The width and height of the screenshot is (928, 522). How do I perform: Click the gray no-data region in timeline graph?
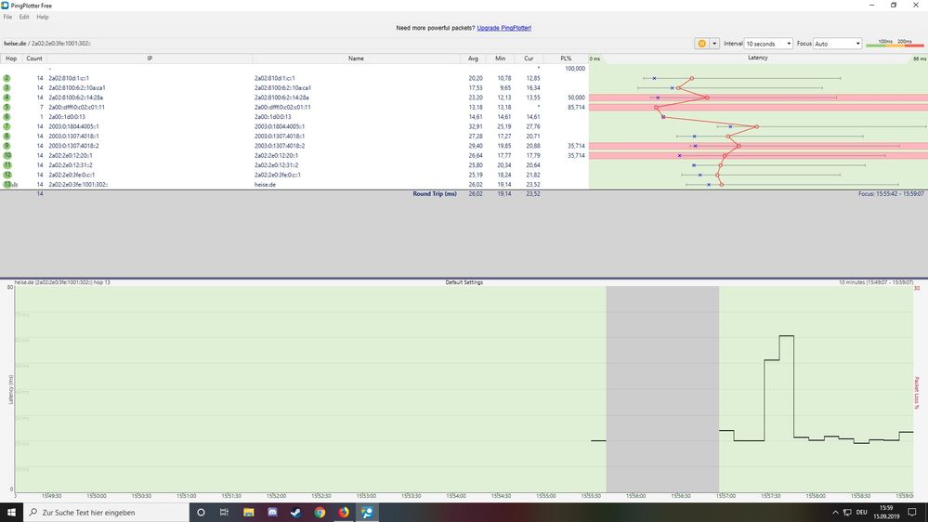pos(662,389)
